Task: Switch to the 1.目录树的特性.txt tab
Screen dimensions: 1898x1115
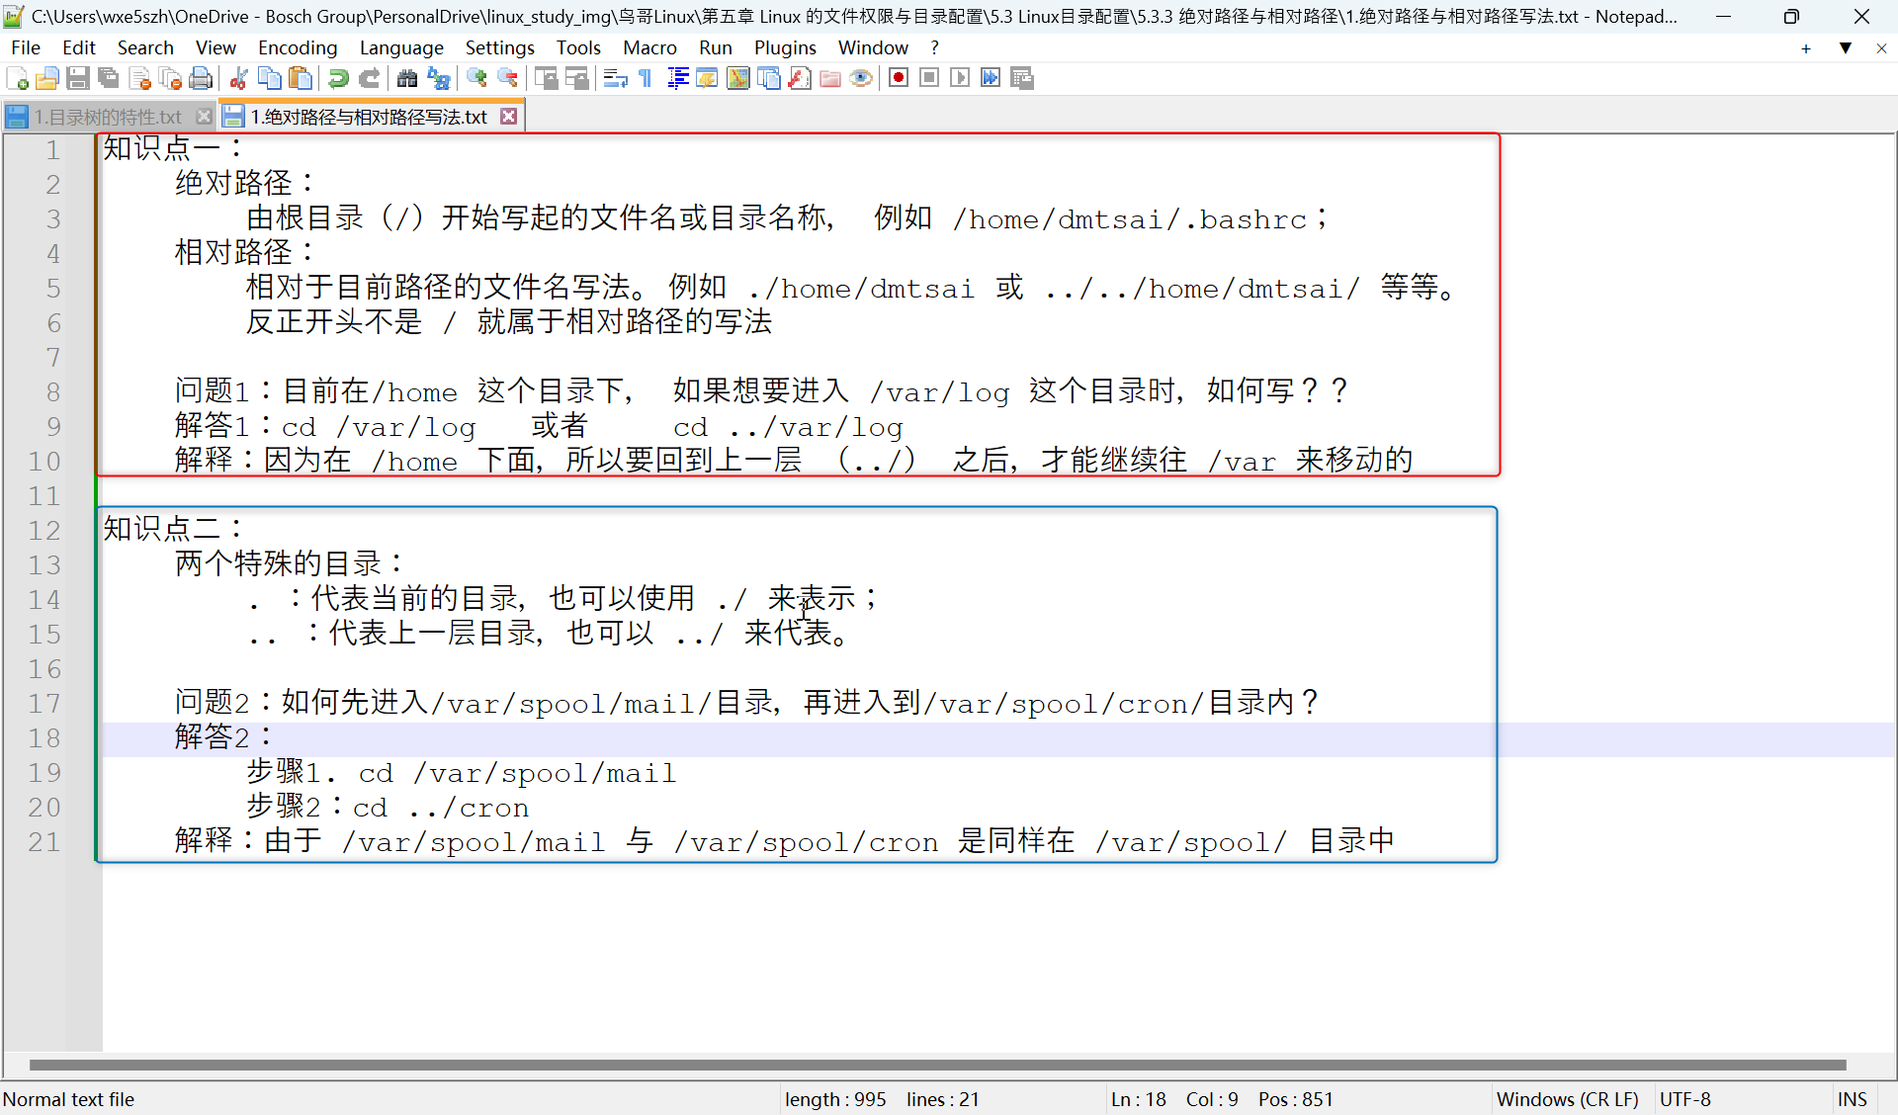Action: 107,117
